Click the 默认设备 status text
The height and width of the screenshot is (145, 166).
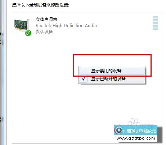[44, 32]
